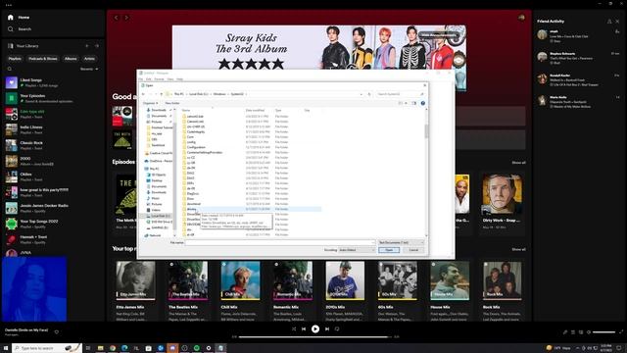Filter library by Artists
This screenshot has width=627, height=353.
click(x=89, y=59)
